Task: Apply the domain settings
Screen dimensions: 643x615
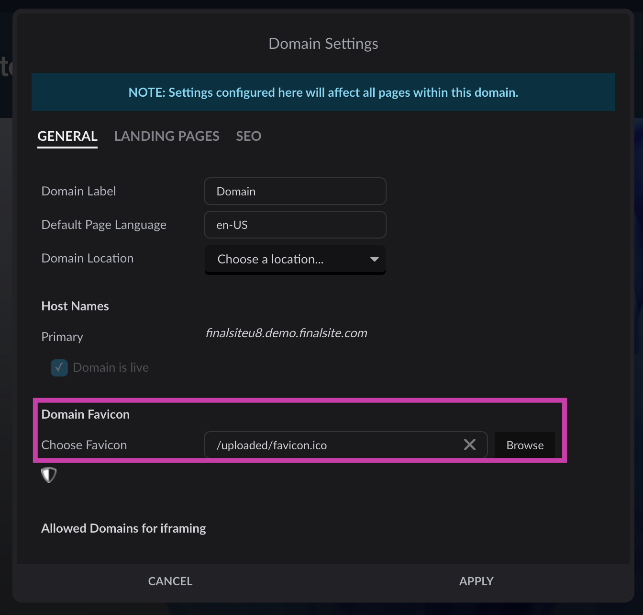Action: pyautogui.click(x=476, y=581)
